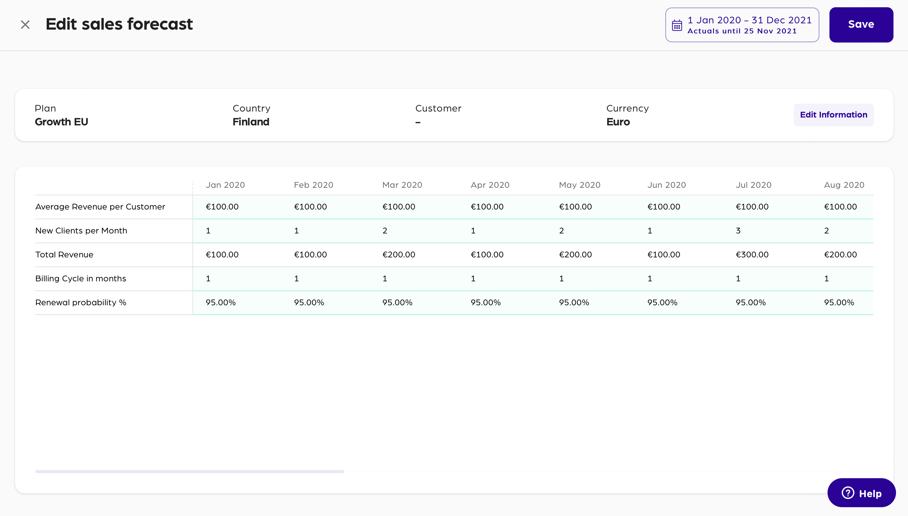The width and height of the screenshot is (908, 516).
Task: Click Aug 2020 Total Revenue cell
Action: pos(840,255)
